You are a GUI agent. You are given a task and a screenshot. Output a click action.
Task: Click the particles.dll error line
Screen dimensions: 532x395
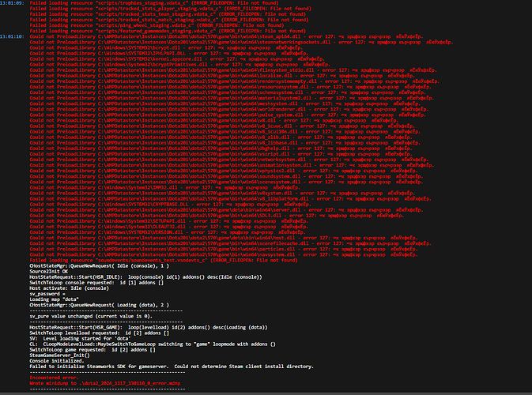tap(224, 249)
